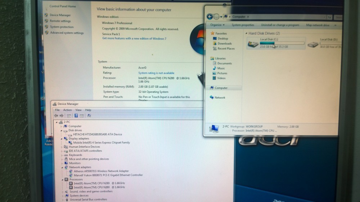Select Downloads under Favorites
This screenshot has width=360, height=202.
[225, 43]
